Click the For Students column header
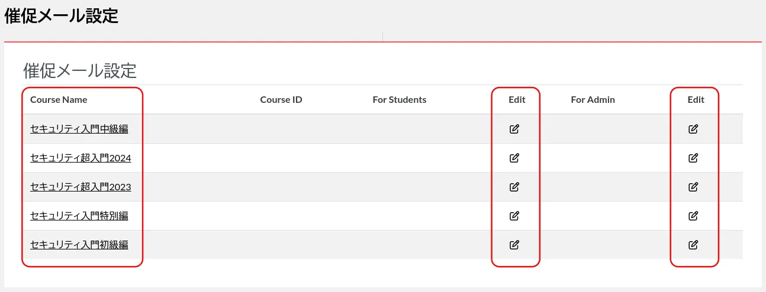Image resolution: width=766 pixels, height=292 pixels. [399, 100]
